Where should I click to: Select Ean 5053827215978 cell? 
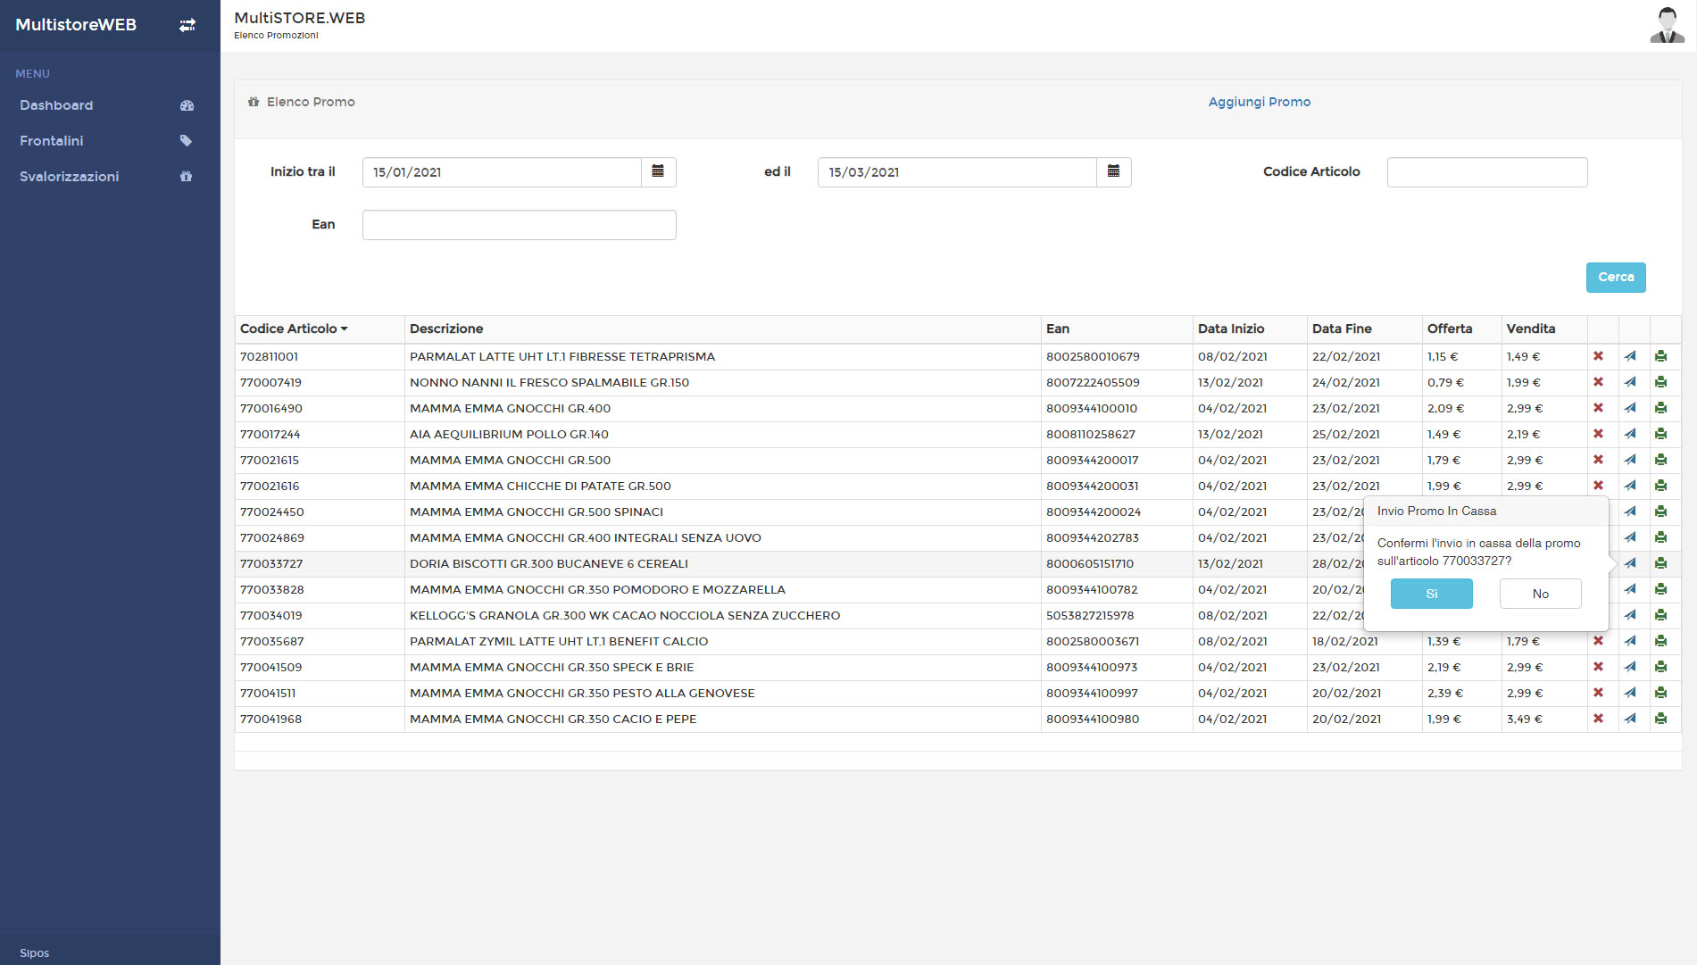(1089, 615)
